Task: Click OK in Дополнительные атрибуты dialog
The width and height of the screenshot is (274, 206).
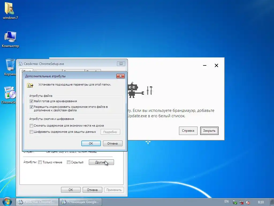Action: [91, 143]
